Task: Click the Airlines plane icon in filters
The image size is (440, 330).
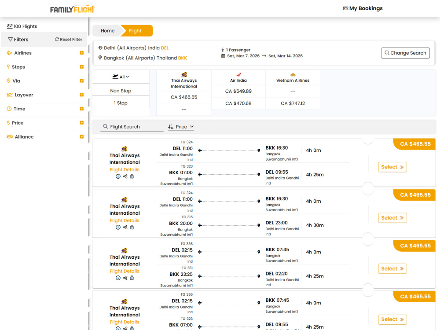Action: point(9,53)
